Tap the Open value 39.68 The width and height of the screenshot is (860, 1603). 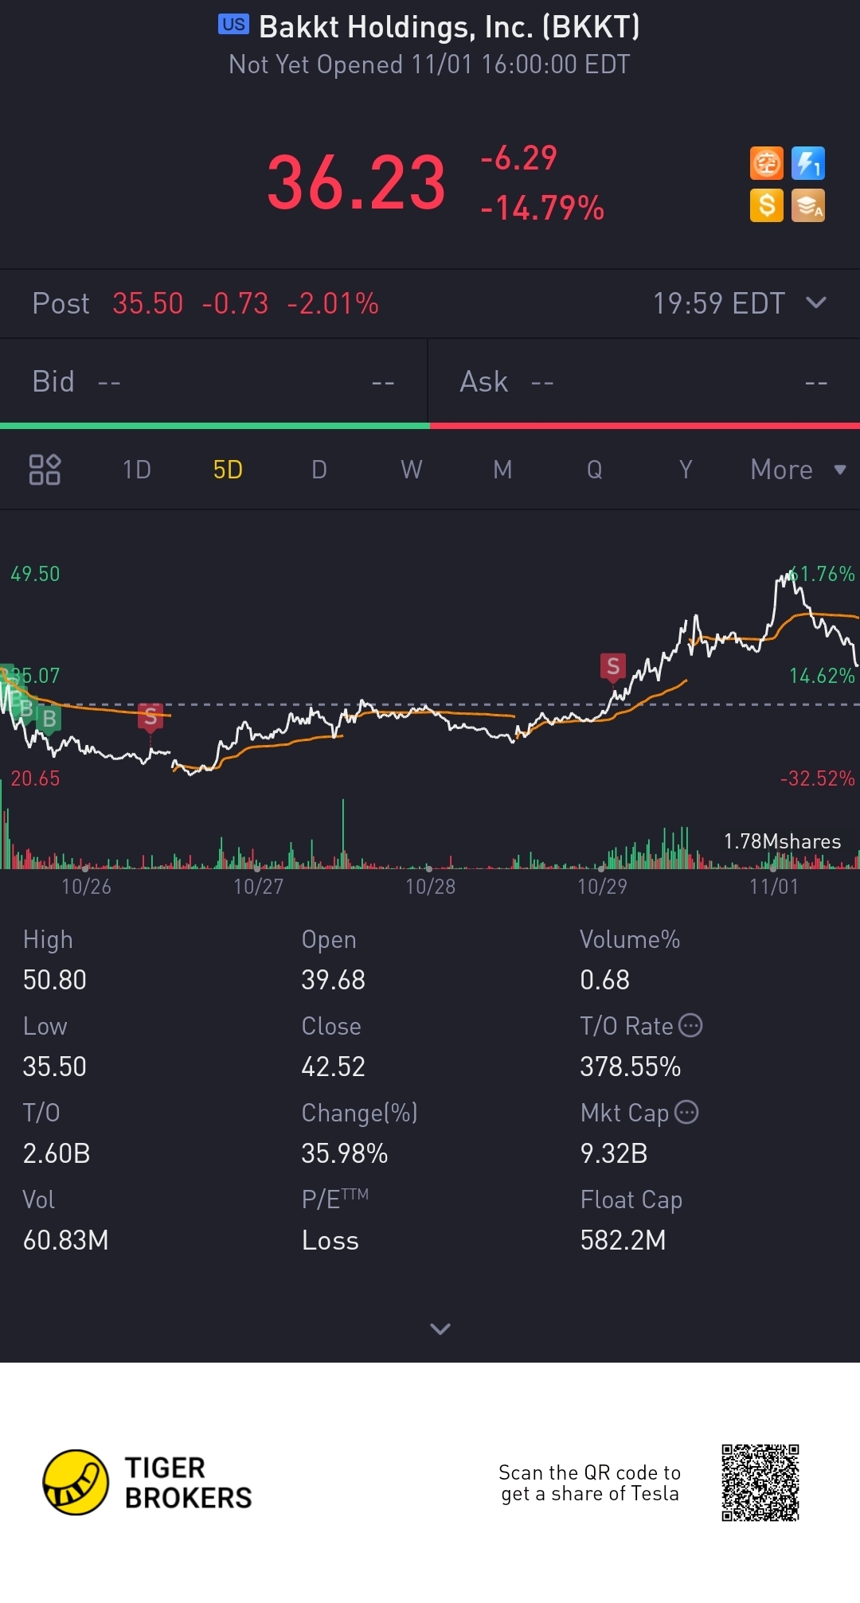(334, 980)
